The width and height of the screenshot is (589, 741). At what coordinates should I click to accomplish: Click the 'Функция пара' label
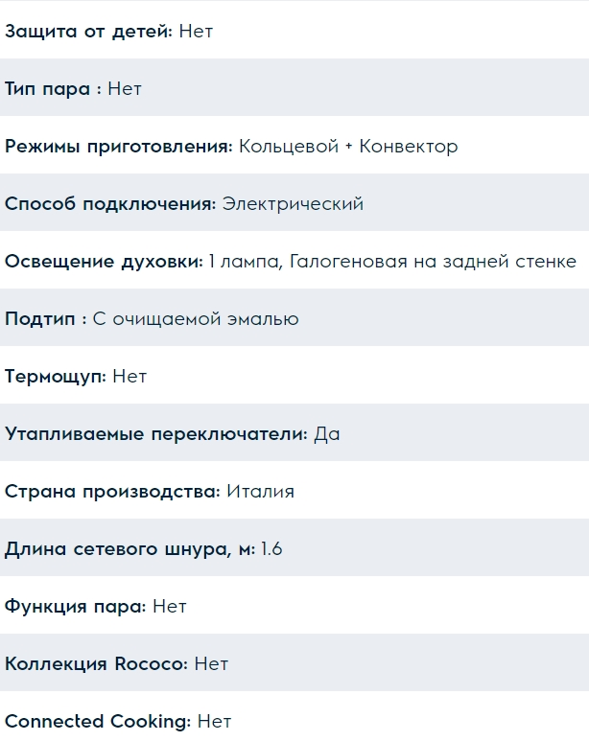coord(75,606)
